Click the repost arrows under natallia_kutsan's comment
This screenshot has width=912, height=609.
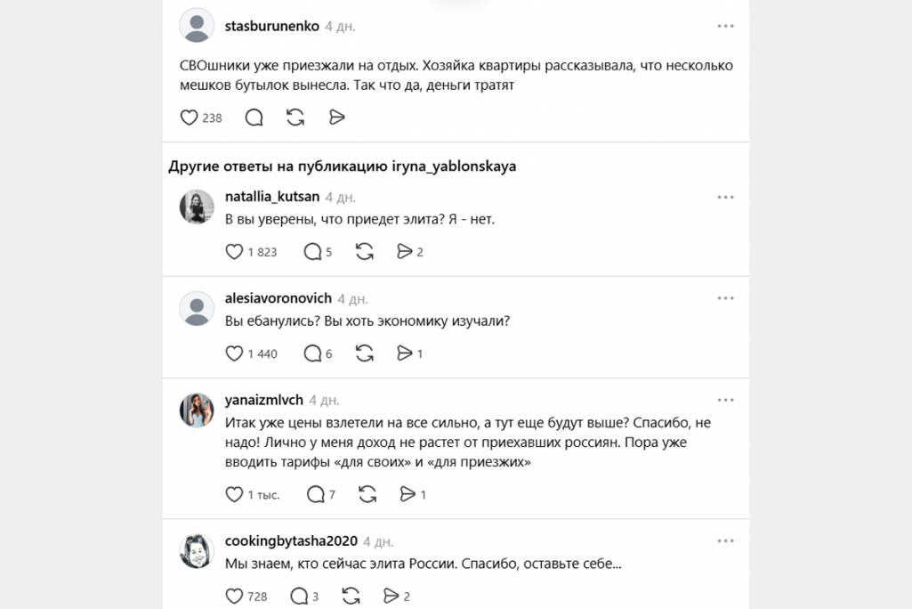364,252
